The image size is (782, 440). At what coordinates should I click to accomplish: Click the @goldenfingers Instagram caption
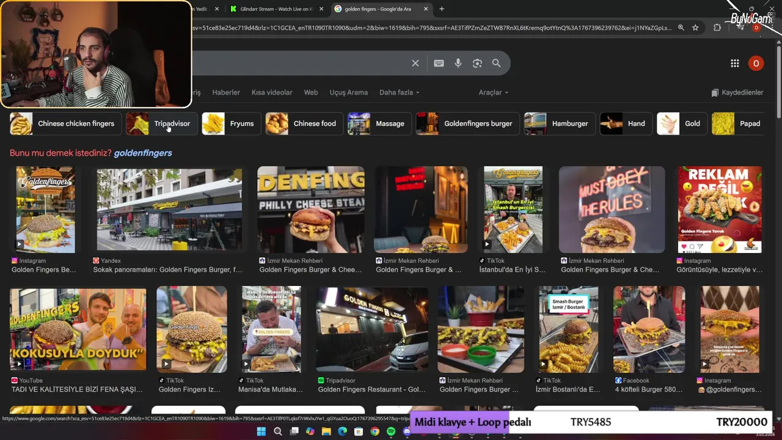[731, 389]
